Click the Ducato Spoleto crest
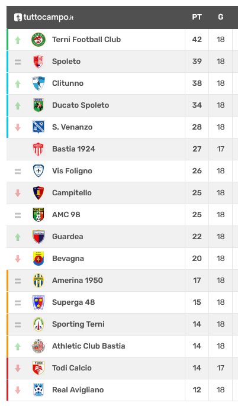This screenshot has height=406, width=238. coord(38,105)
